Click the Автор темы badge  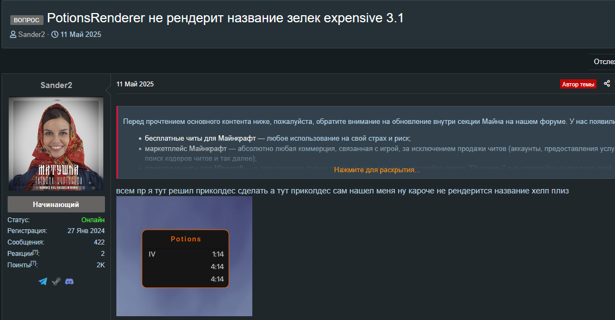[x=578, y=84]
